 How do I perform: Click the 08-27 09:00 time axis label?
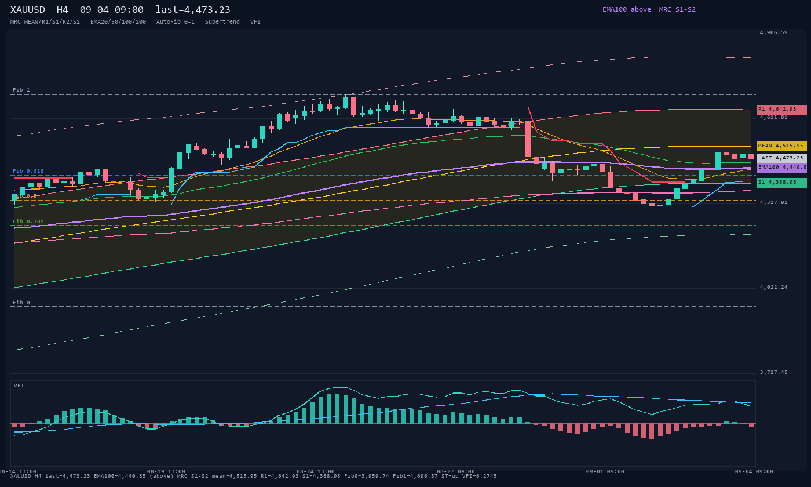point(456,471)
